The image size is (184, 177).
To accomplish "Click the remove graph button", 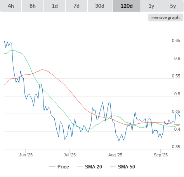I will pos(165,18).
